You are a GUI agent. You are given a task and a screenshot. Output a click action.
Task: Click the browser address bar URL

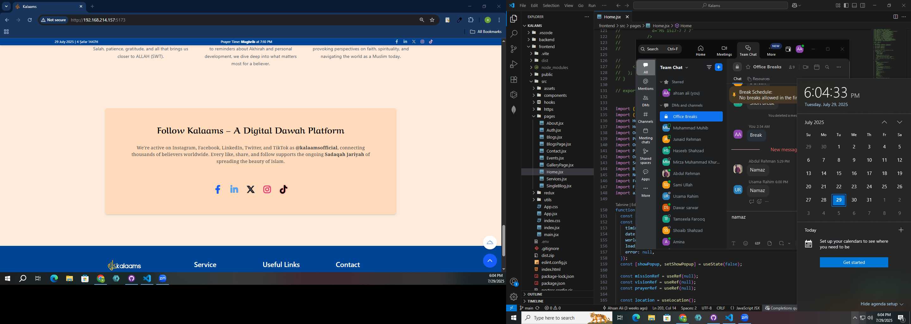coord(98,20)
